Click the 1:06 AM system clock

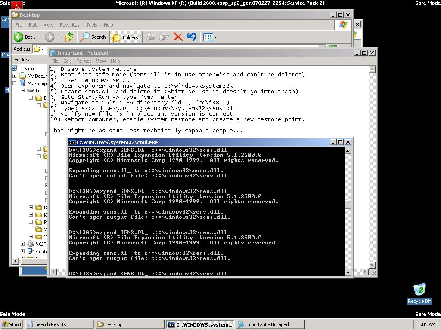pyautogui.click(x=426, y=324)
